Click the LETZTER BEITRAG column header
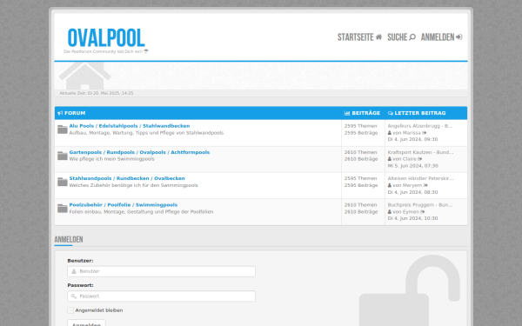The width and height of the screenshot is (522, 326). click(x=417, y=113)
